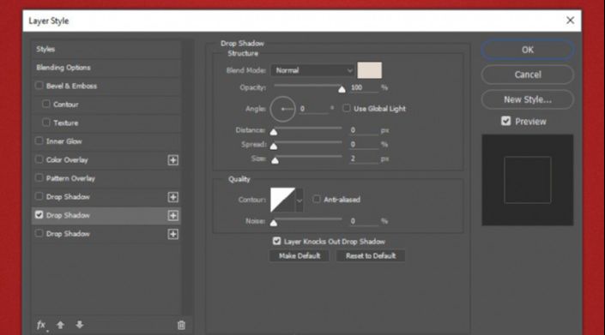Image resolution: width=605 pixels, height=335 pixels.
Task: Enable Use Global Light checkbox
Action: click(347, 108)
